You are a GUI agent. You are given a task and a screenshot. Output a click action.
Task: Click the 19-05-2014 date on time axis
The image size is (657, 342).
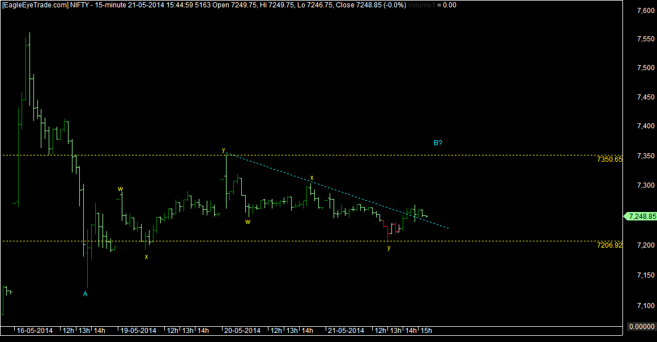pyautogui.click(x=138, y=331)
